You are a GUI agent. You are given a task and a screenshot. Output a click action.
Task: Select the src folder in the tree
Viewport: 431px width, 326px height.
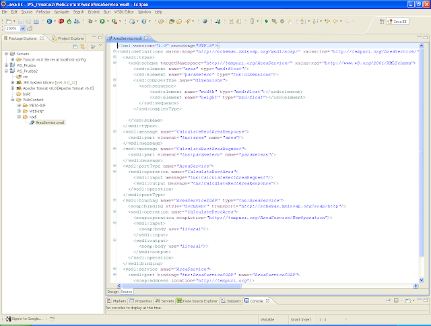pyautogui.click(x=26, y=77)
